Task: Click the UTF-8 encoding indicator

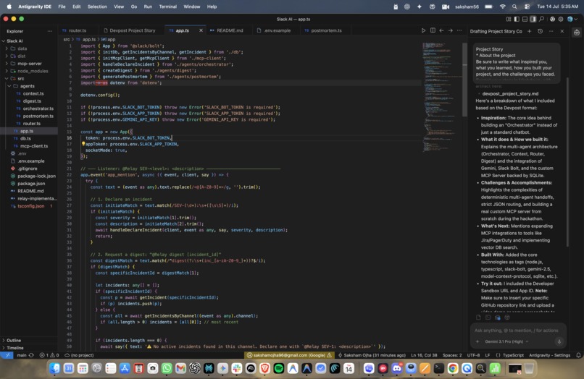Action: [473, 355]
